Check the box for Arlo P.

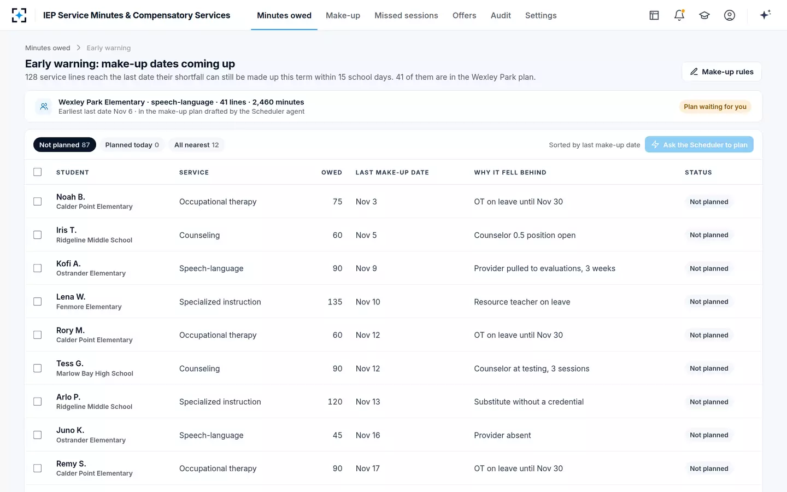point(38,402)
